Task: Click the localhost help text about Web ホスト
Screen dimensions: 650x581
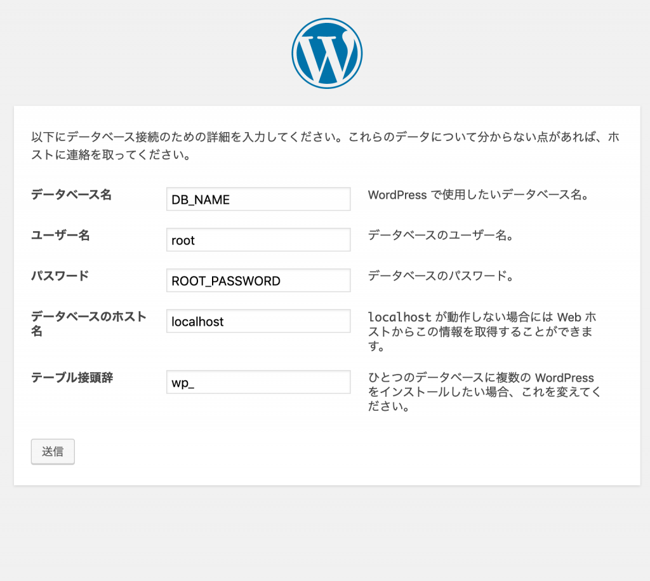Action: 482,331
